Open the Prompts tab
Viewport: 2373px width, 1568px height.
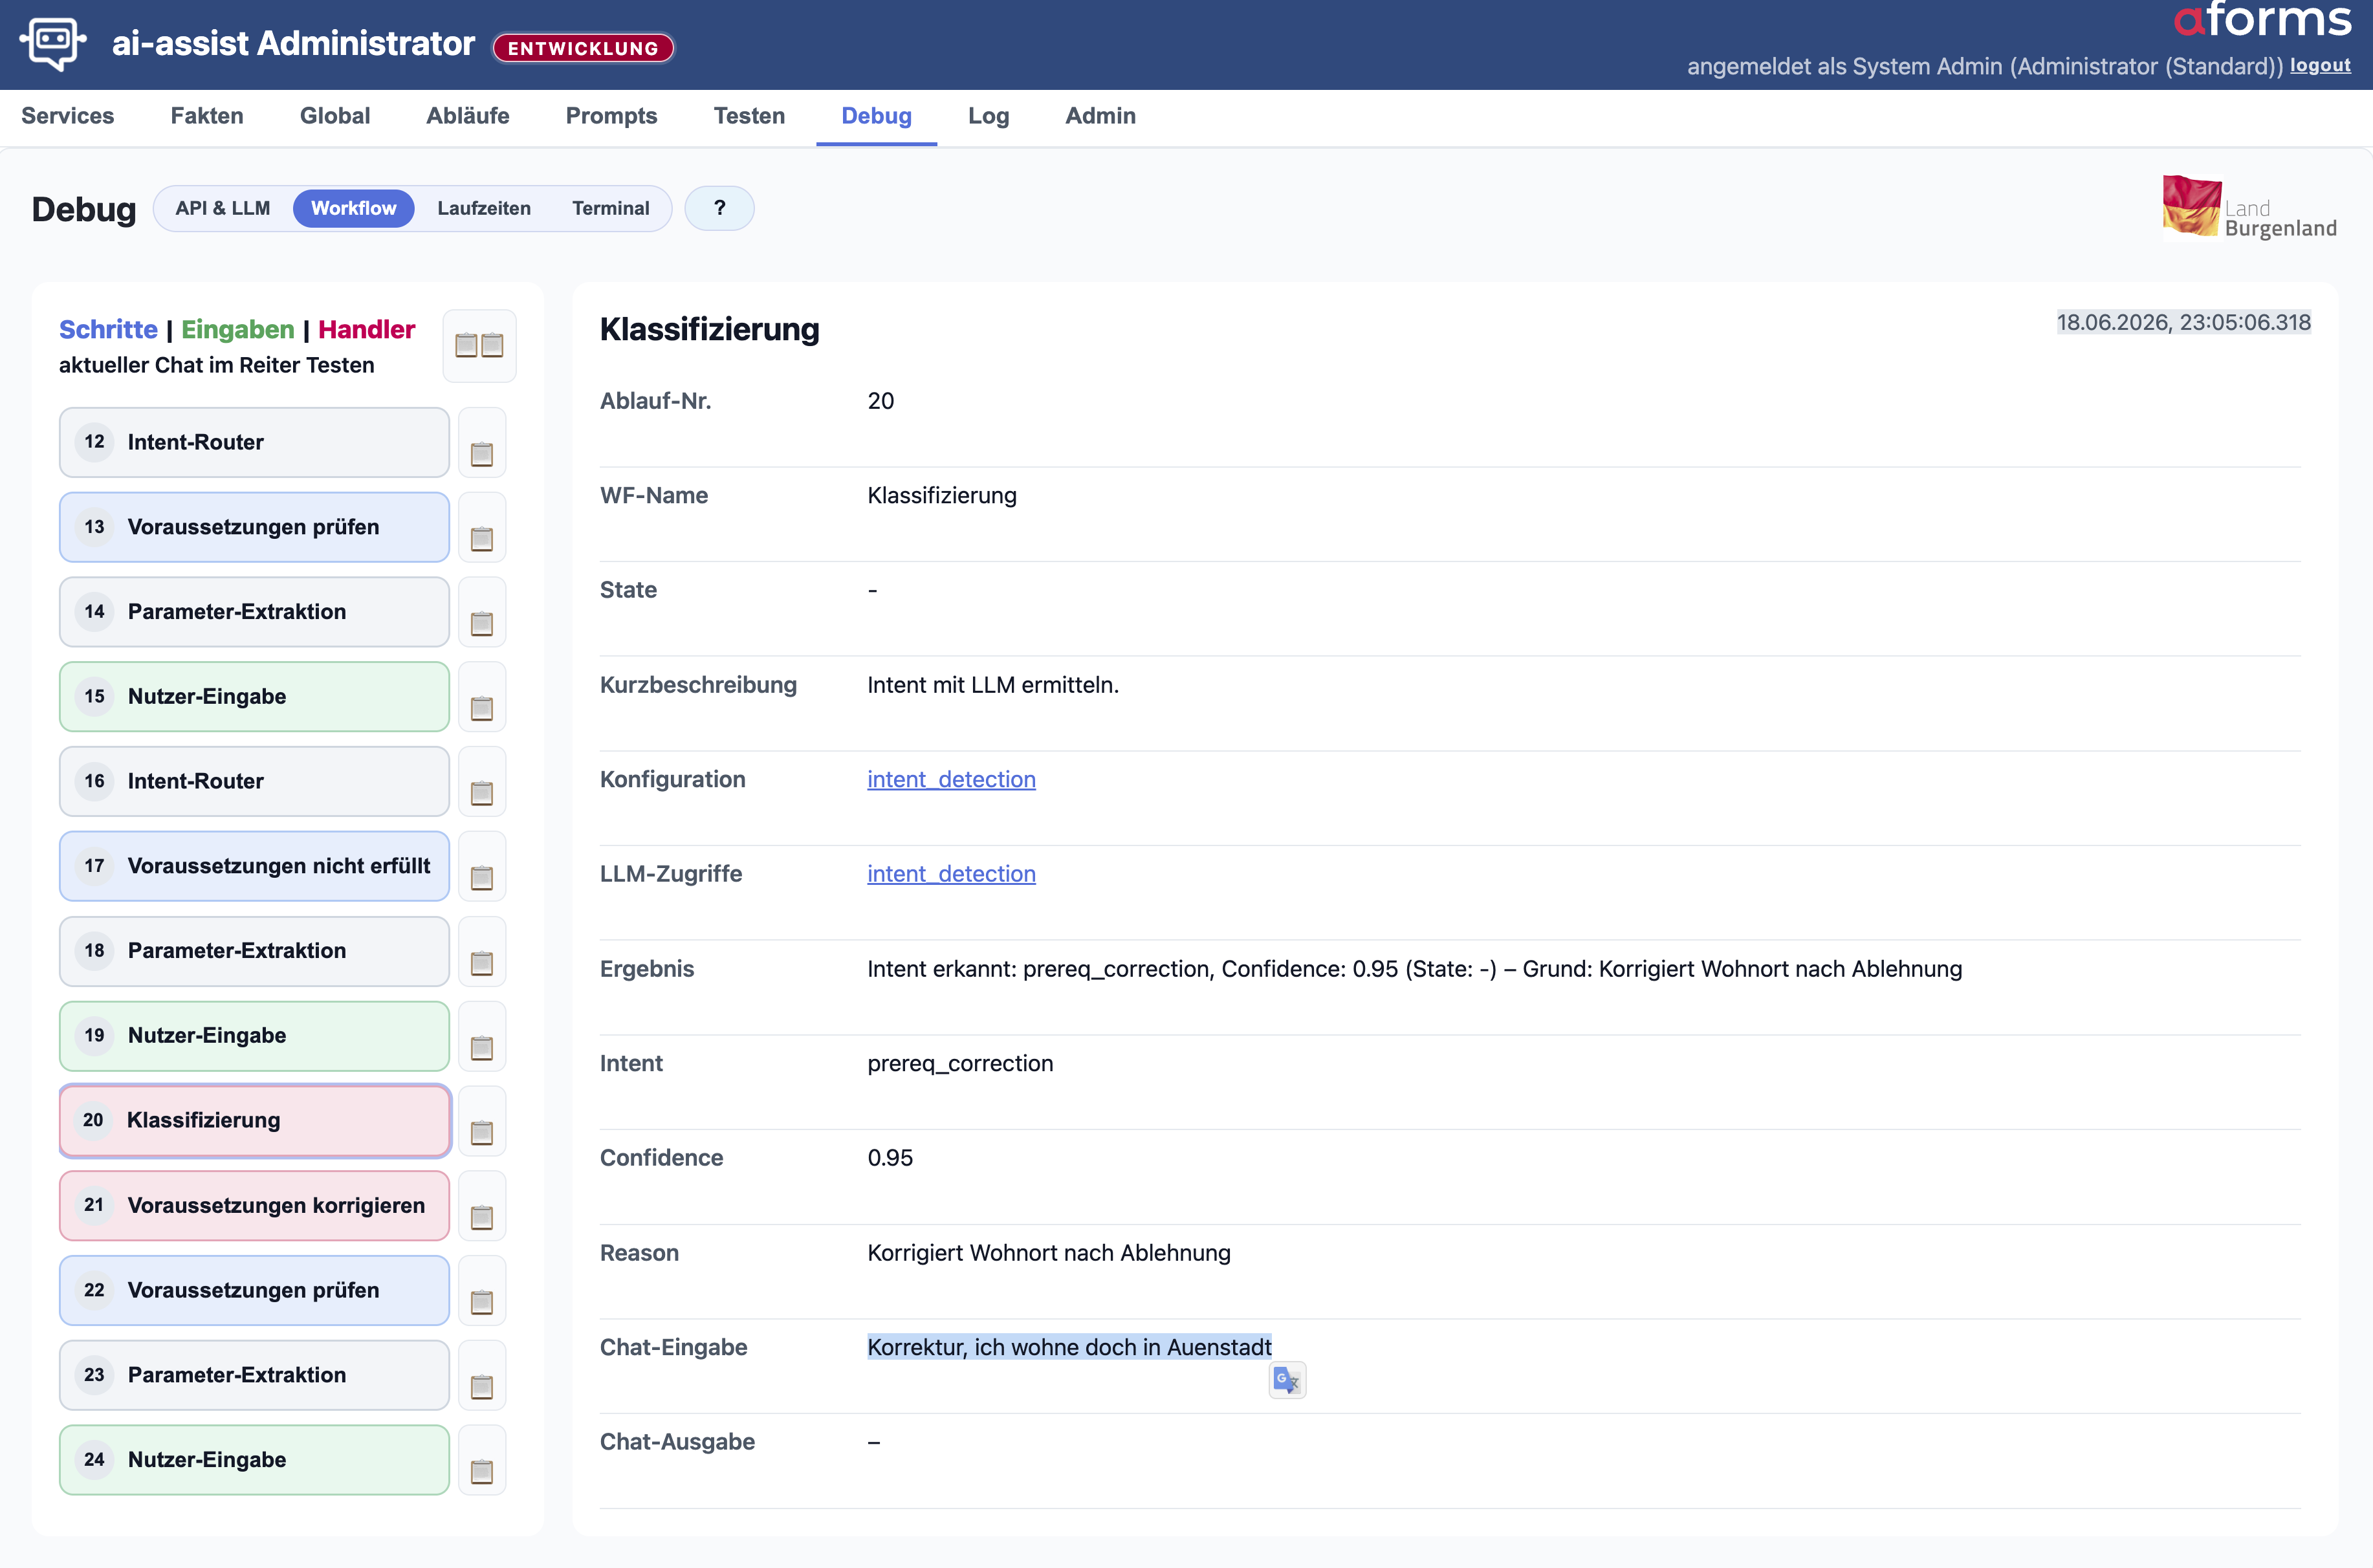(x=612, y=116)
